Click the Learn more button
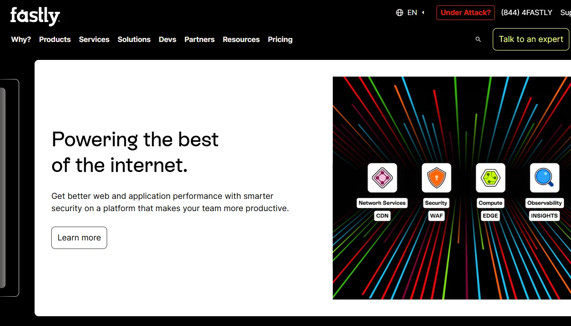 tap(79, 238)
